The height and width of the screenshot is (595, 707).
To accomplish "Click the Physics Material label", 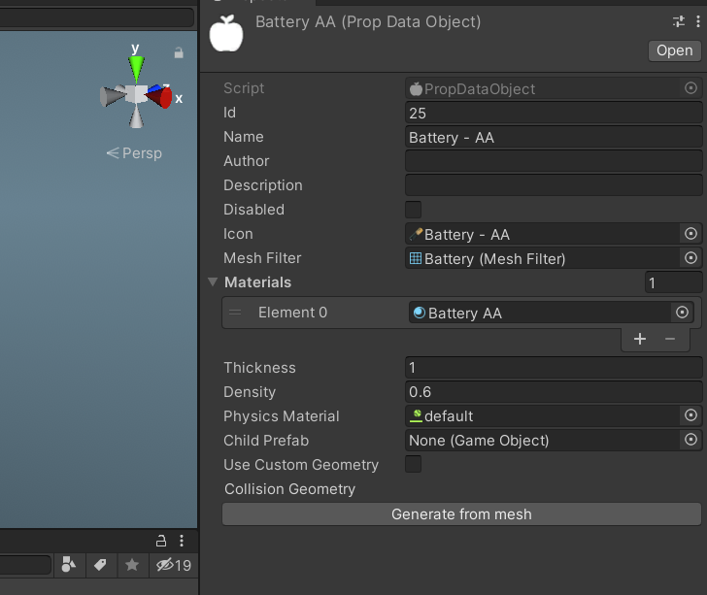I will 282,416.
